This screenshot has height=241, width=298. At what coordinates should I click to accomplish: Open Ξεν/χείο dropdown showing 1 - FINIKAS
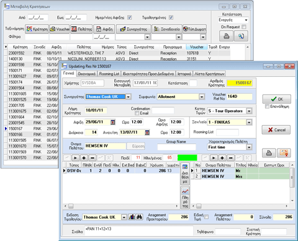pyautogui.click(x=249, y=122)
